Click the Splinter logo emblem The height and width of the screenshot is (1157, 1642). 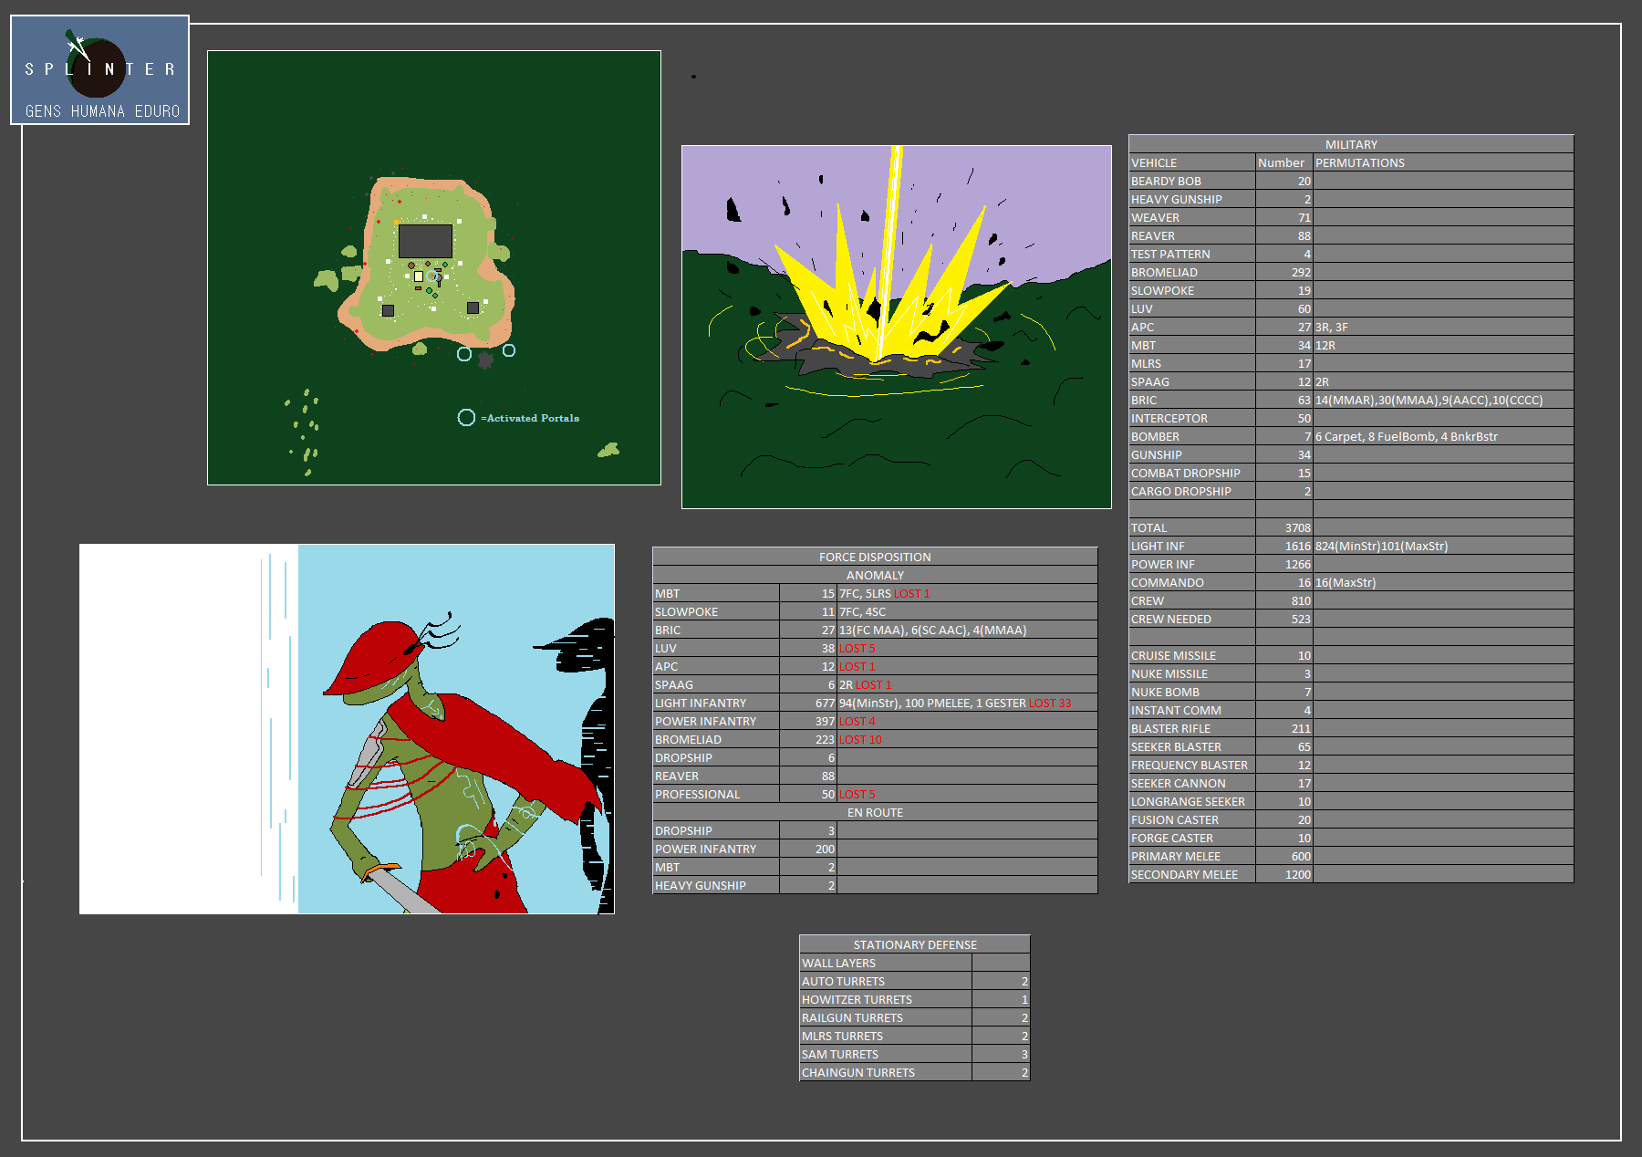97,68
